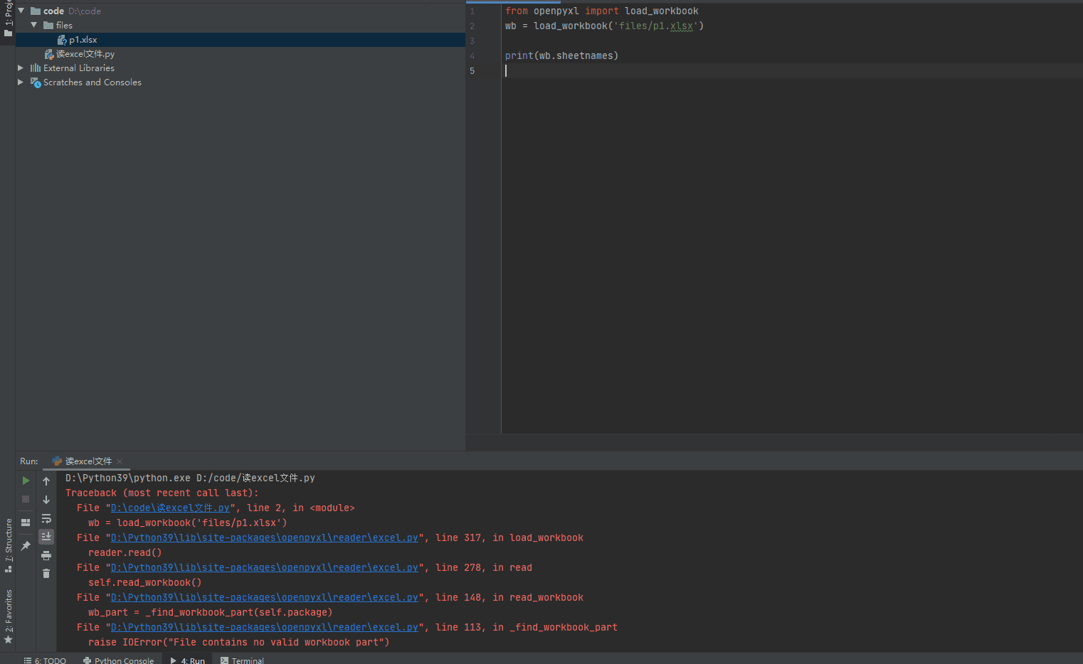Image resolution: width=1083 pixels, height=664 pixels.
Task: Expand External Libraries in the project tree
Action: pyautogui.click(x=21, y=68)
